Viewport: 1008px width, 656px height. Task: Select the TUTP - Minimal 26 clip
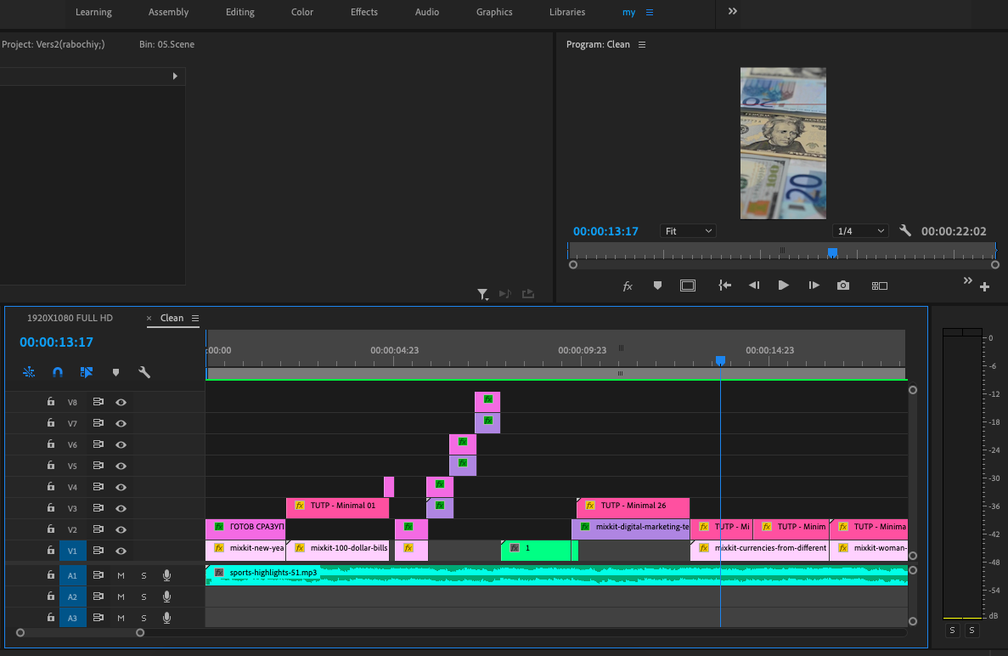point(634,507)
